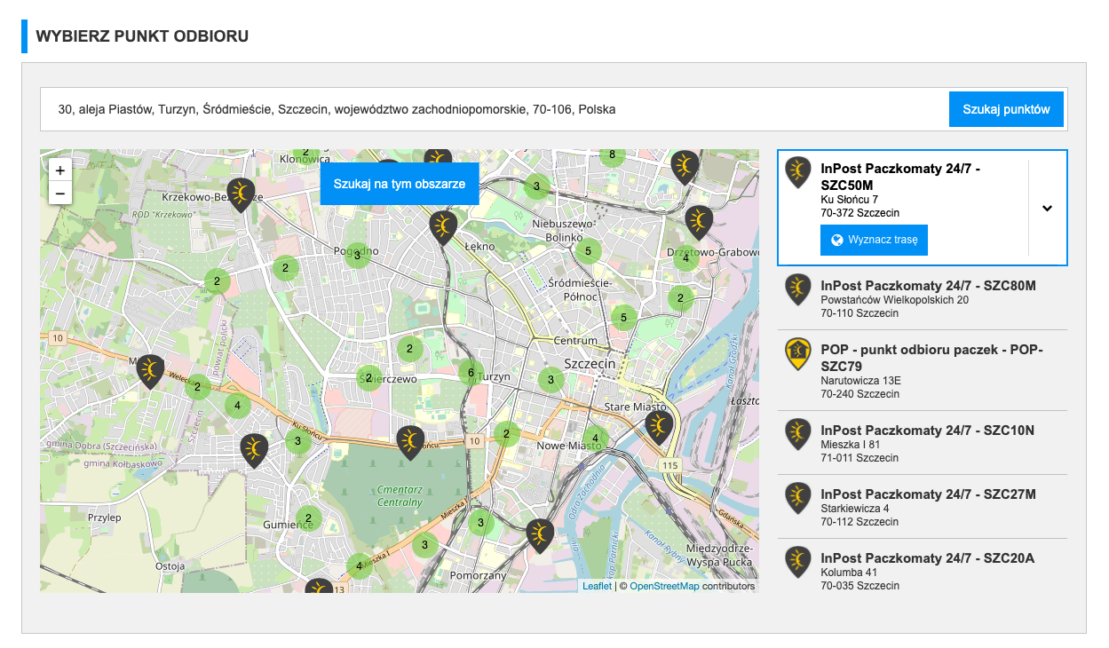
Task: Zoom in on the map
Action: coord(60,170)
